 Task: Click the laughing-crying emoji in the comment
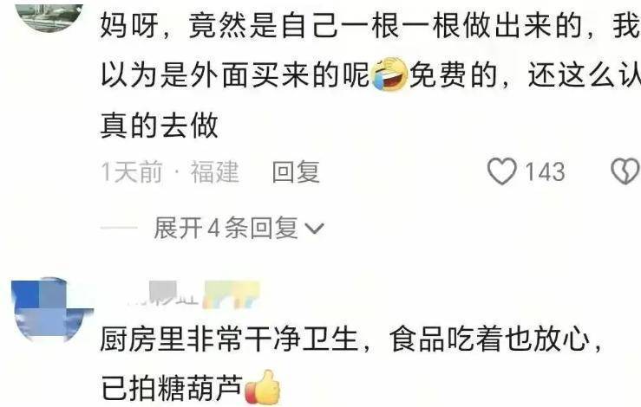[390, 74]
